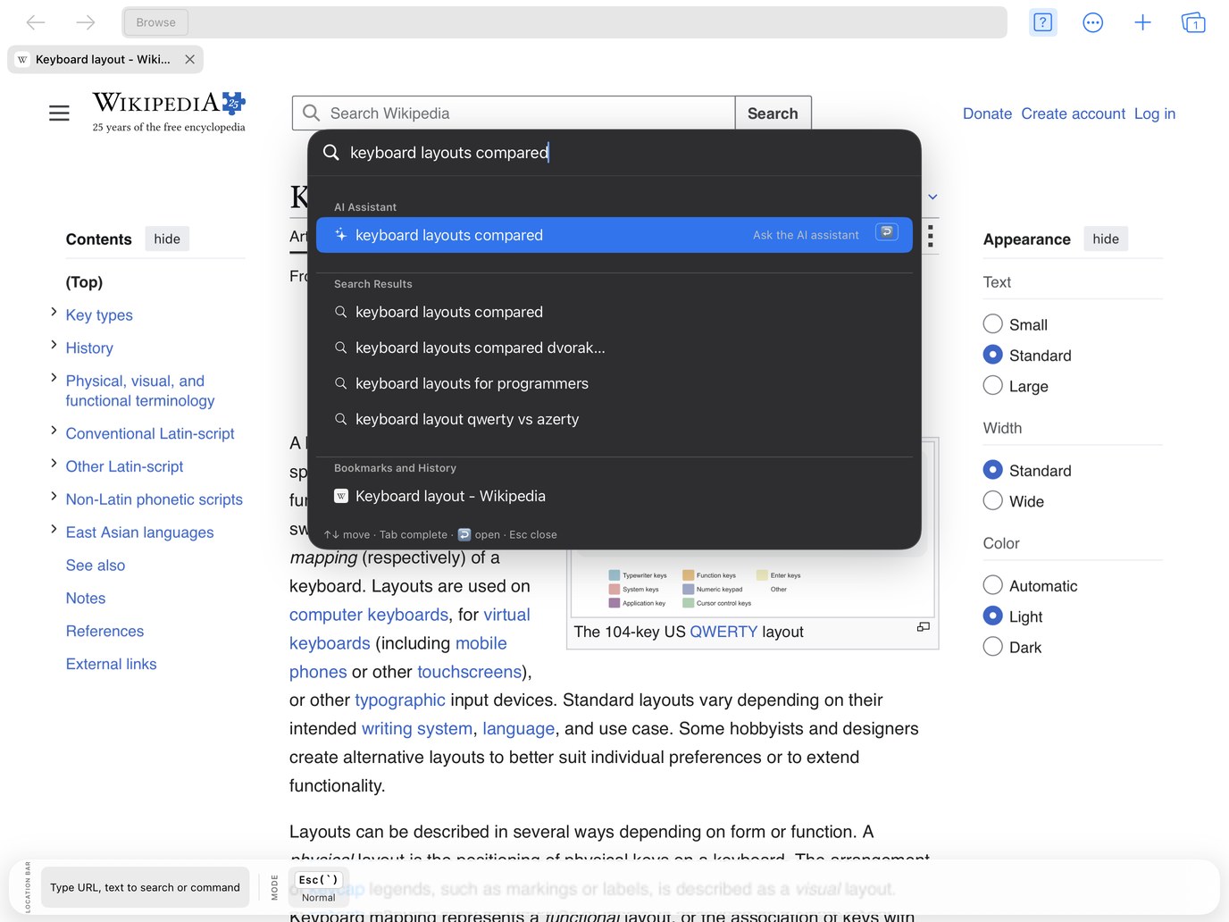Select the Standard text size option
This screenshot has height=922, width=1229.
(992, 355)
